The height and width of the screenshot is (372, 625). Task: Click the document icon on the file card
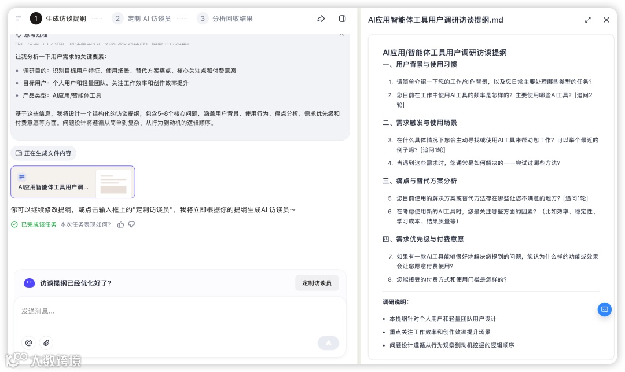point(22,176)
